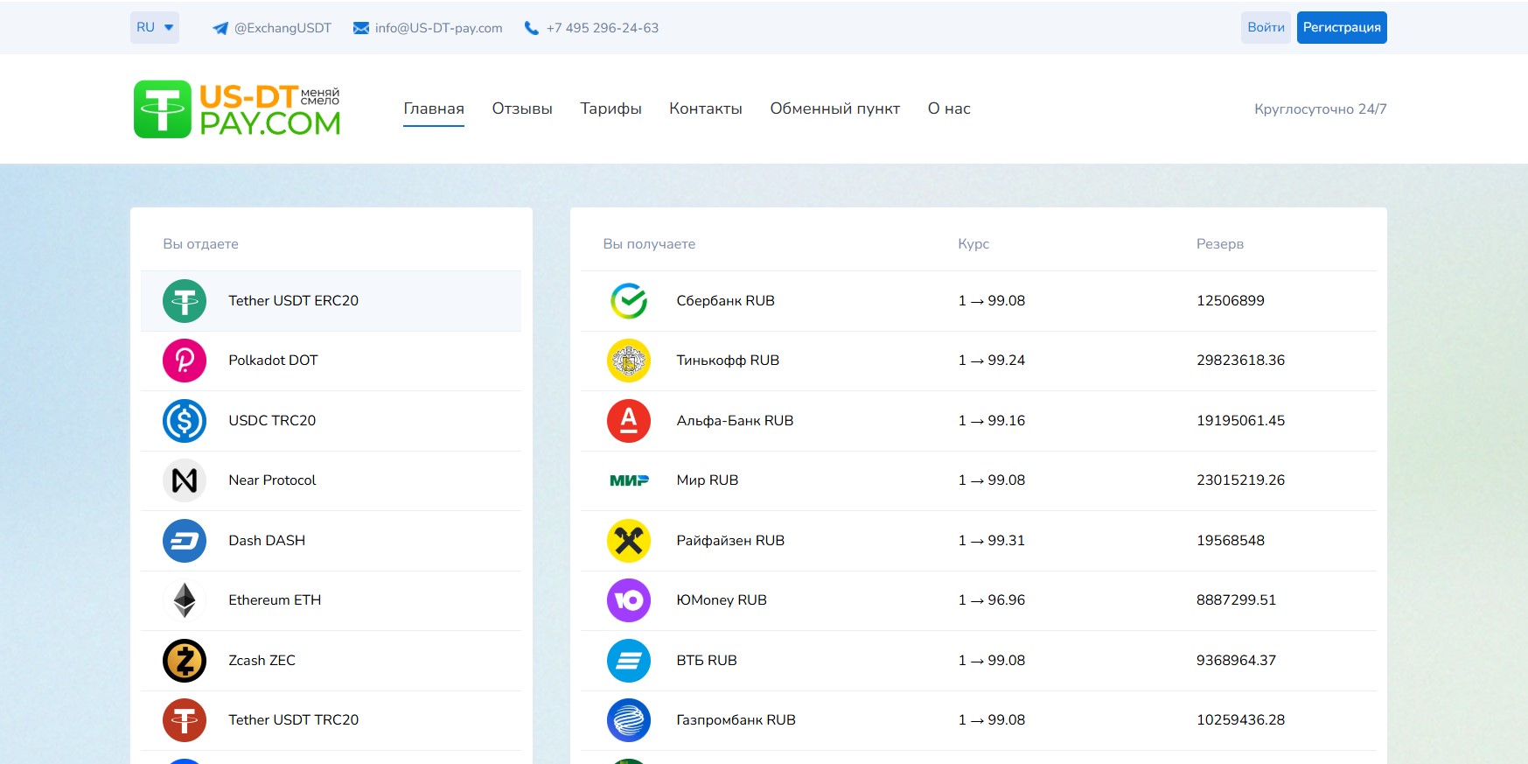Click Tether USDT TRC20 label
This screenshot has height=764, width=1528.
pyautogui.click(x=293, y=720)
